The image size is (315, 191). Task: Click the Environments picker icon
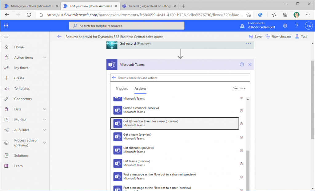[242, 26]
